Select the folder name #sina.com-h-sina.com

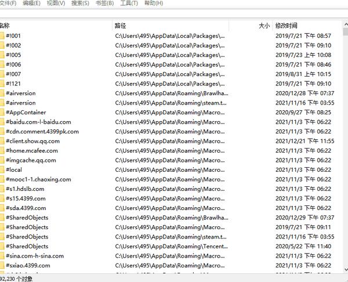pyautogui.click(x=35, y=256)
